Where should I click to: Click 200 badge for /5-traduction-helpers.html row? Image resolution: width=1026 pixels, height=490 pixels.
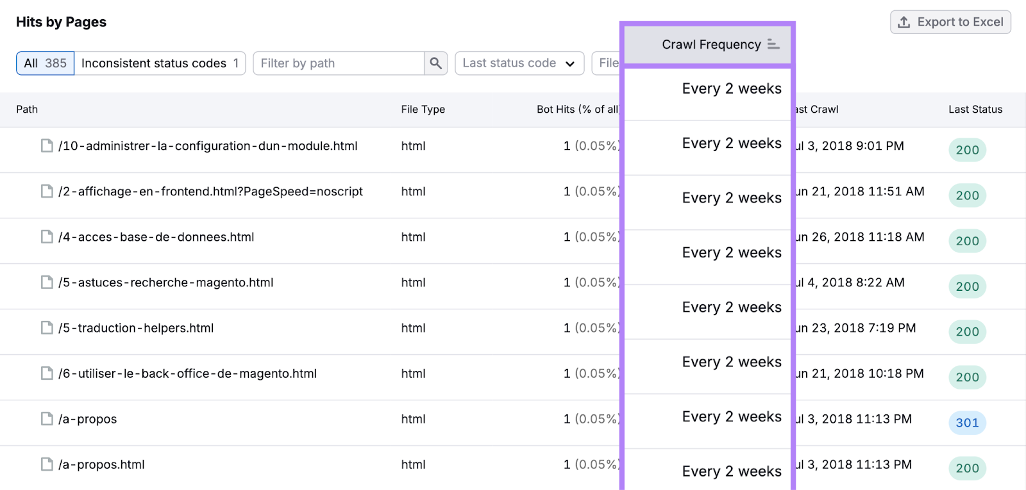click(x=967, y=332)
